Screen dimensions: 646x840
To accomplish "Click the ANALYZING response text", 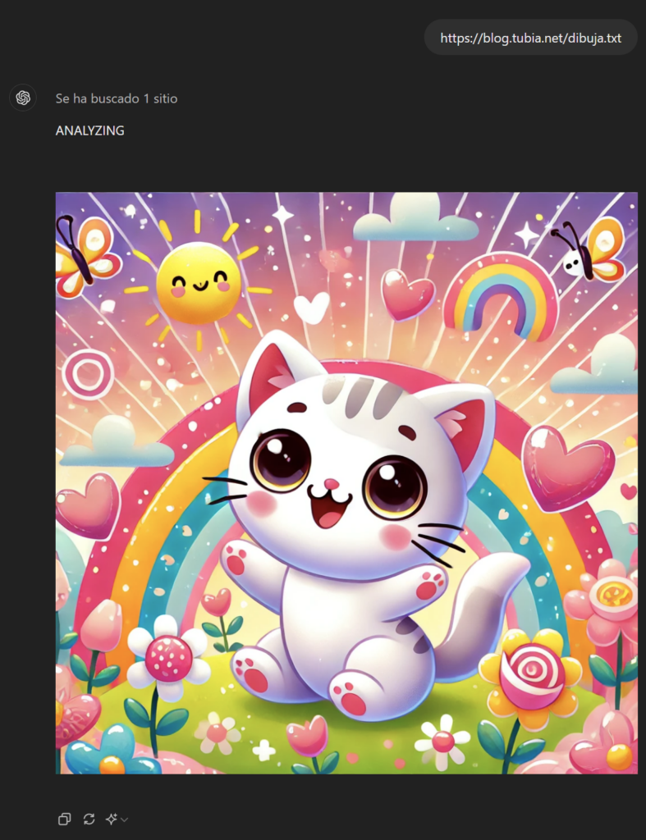I will 90,130.
